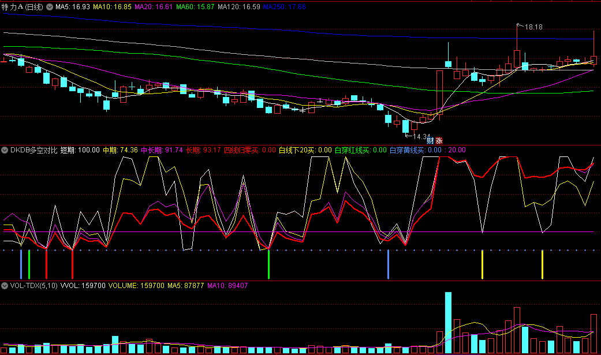
Task: Click the MA250: 17.66 label
Action: point(285,6)
